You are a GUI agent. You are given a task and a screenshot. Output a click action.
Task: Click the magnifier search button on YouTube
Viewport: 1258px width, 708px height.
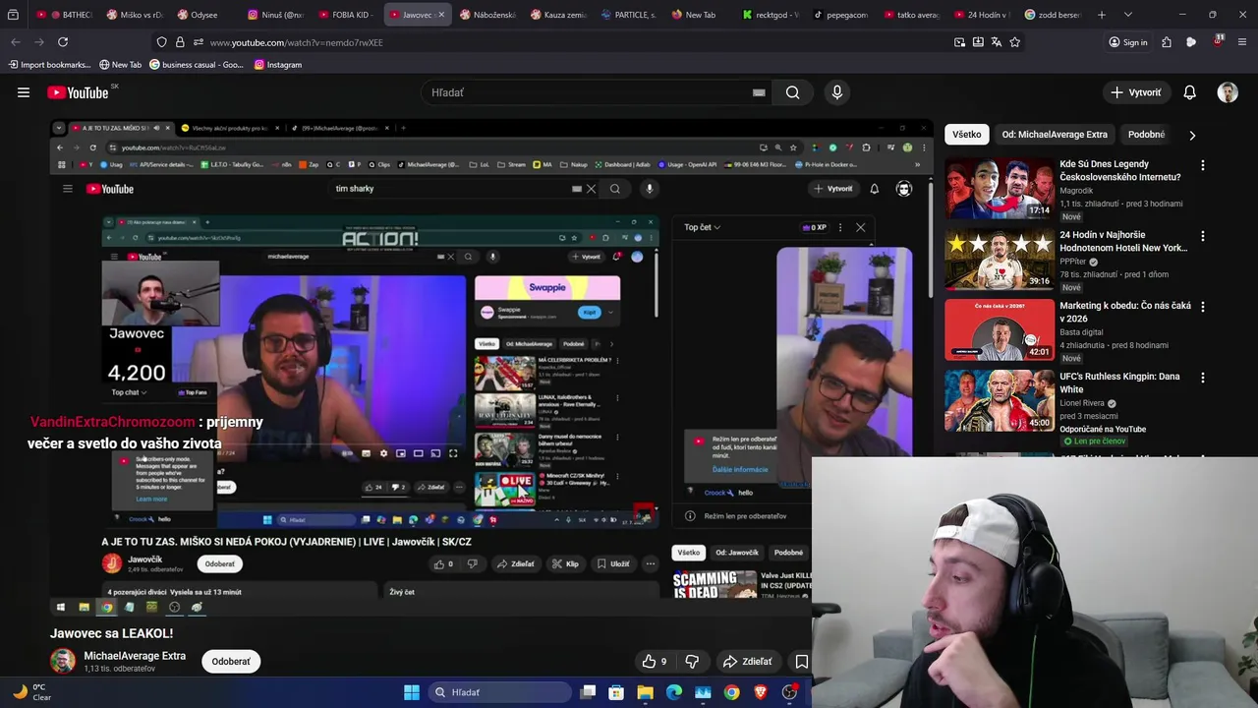pyautogui.click(x=792, y=92)
